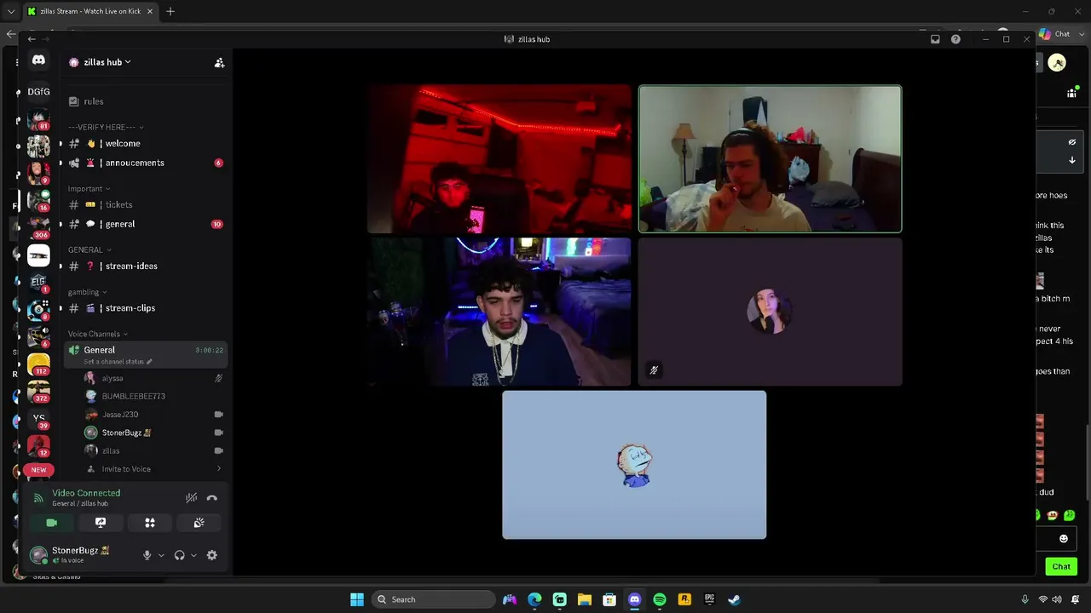Screen dimensions: 1091x613
Task: Click BUMBLEBEE773 in voice member list
Action: coord(154,397)
